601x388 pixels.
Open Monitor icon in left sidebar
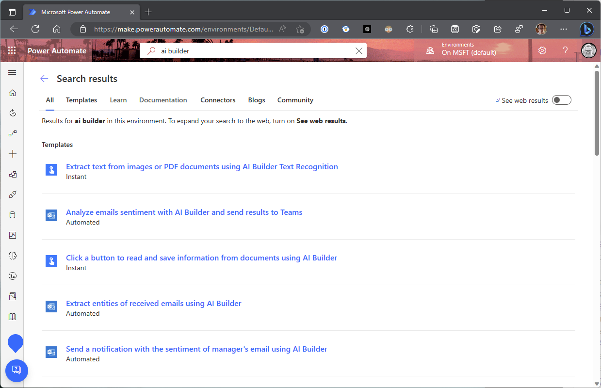click(x=13, y=235)
